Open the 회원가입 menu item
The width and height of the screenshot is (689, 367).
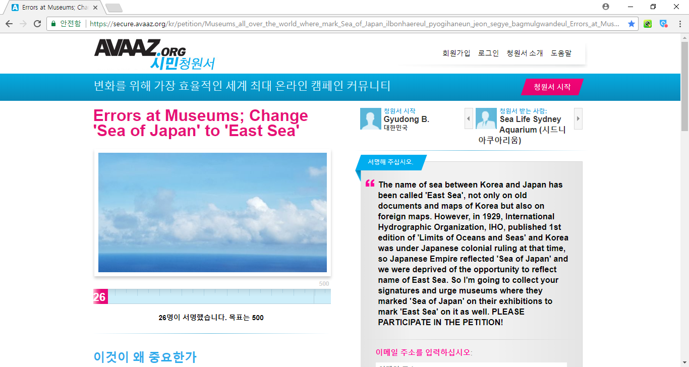coord(456,53)
